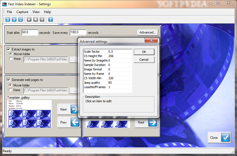Select Movie folder radio under Extract images
Screen dimensions: 237x156
click(x=11, y=54)
